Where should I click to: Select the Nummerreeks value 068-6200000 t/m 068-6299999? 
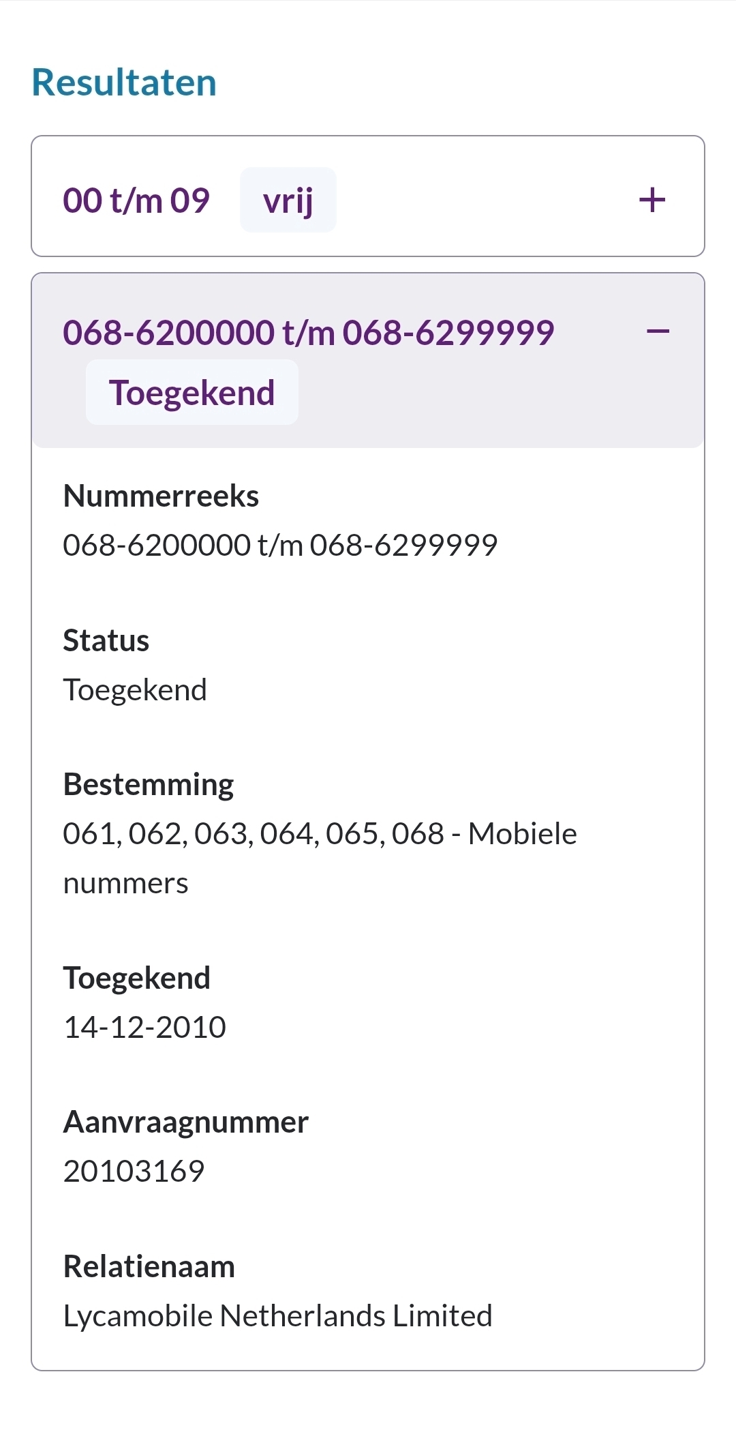tap(280, 545)
